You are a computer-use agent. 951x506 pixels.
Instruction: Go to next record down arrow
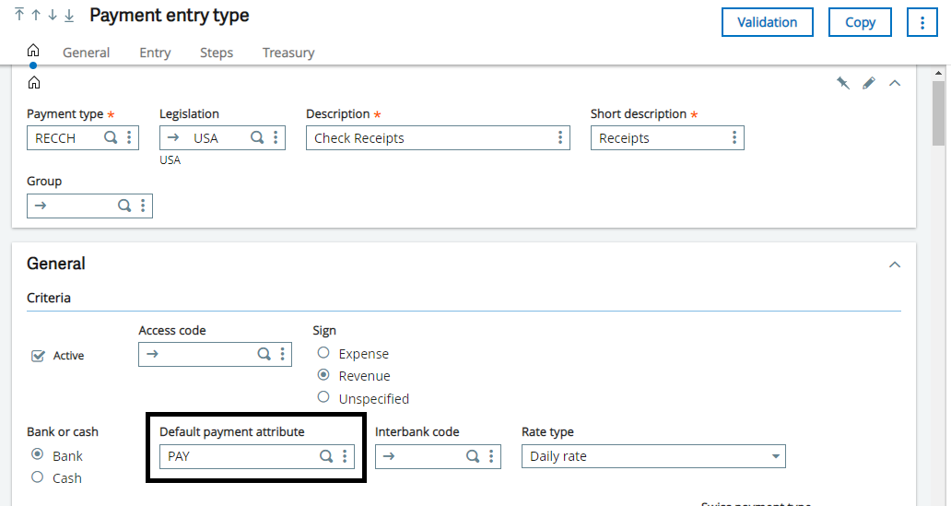coord(53,15)
